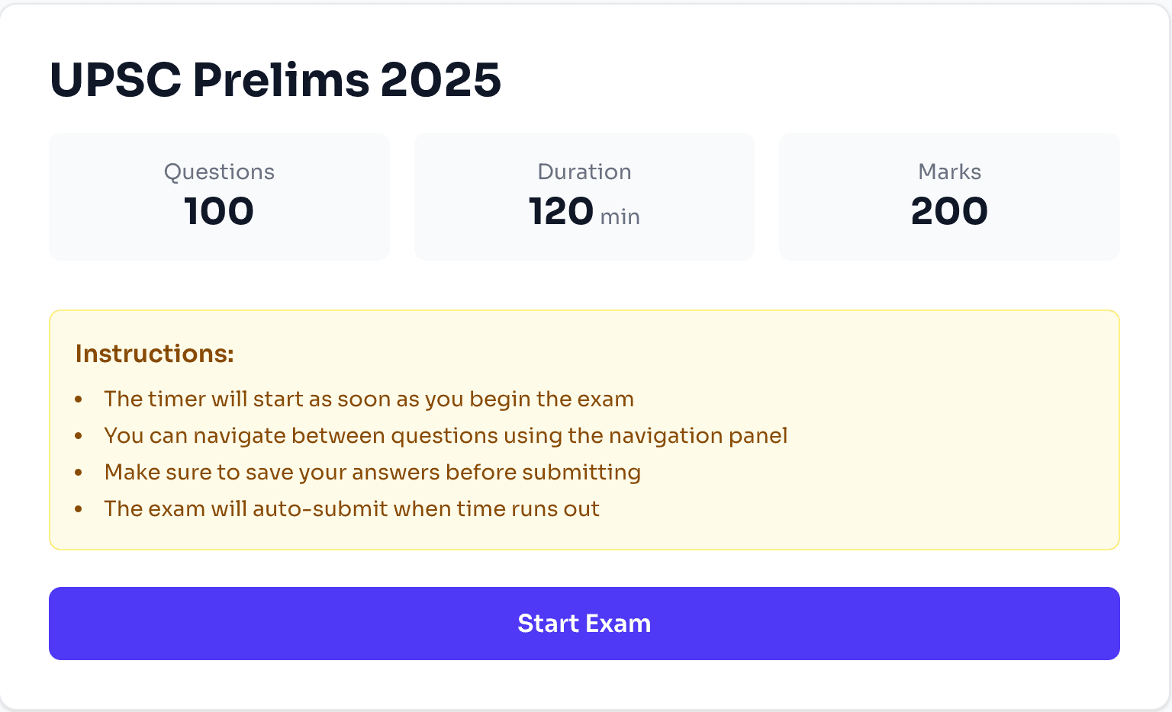Screen dimensions: 1172x712
Task: Click the 100 questions count value
Action: click(x=219, y=211)
